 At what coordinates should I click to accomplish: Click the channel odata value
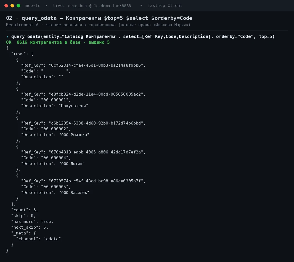52,239
